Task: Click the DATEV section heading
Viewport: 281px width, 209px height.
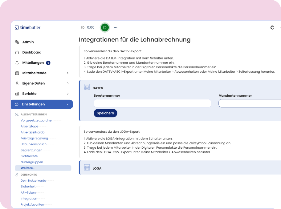Action: pos(98,88)
